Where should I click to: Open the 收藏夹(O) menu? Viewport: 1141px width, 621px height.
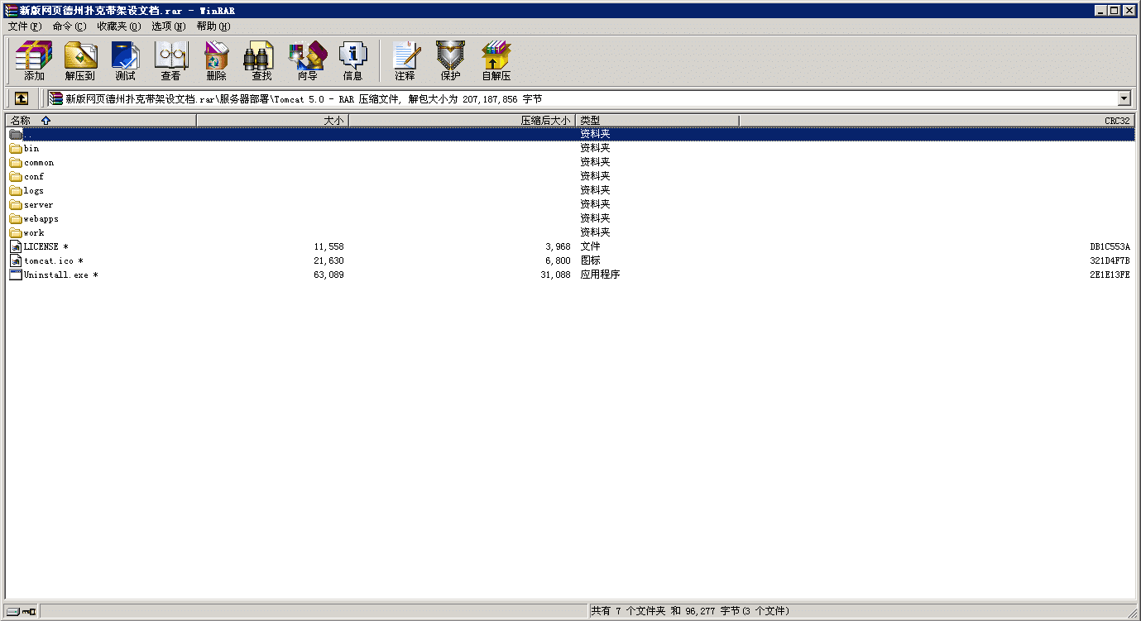click(x=118, y=26)
